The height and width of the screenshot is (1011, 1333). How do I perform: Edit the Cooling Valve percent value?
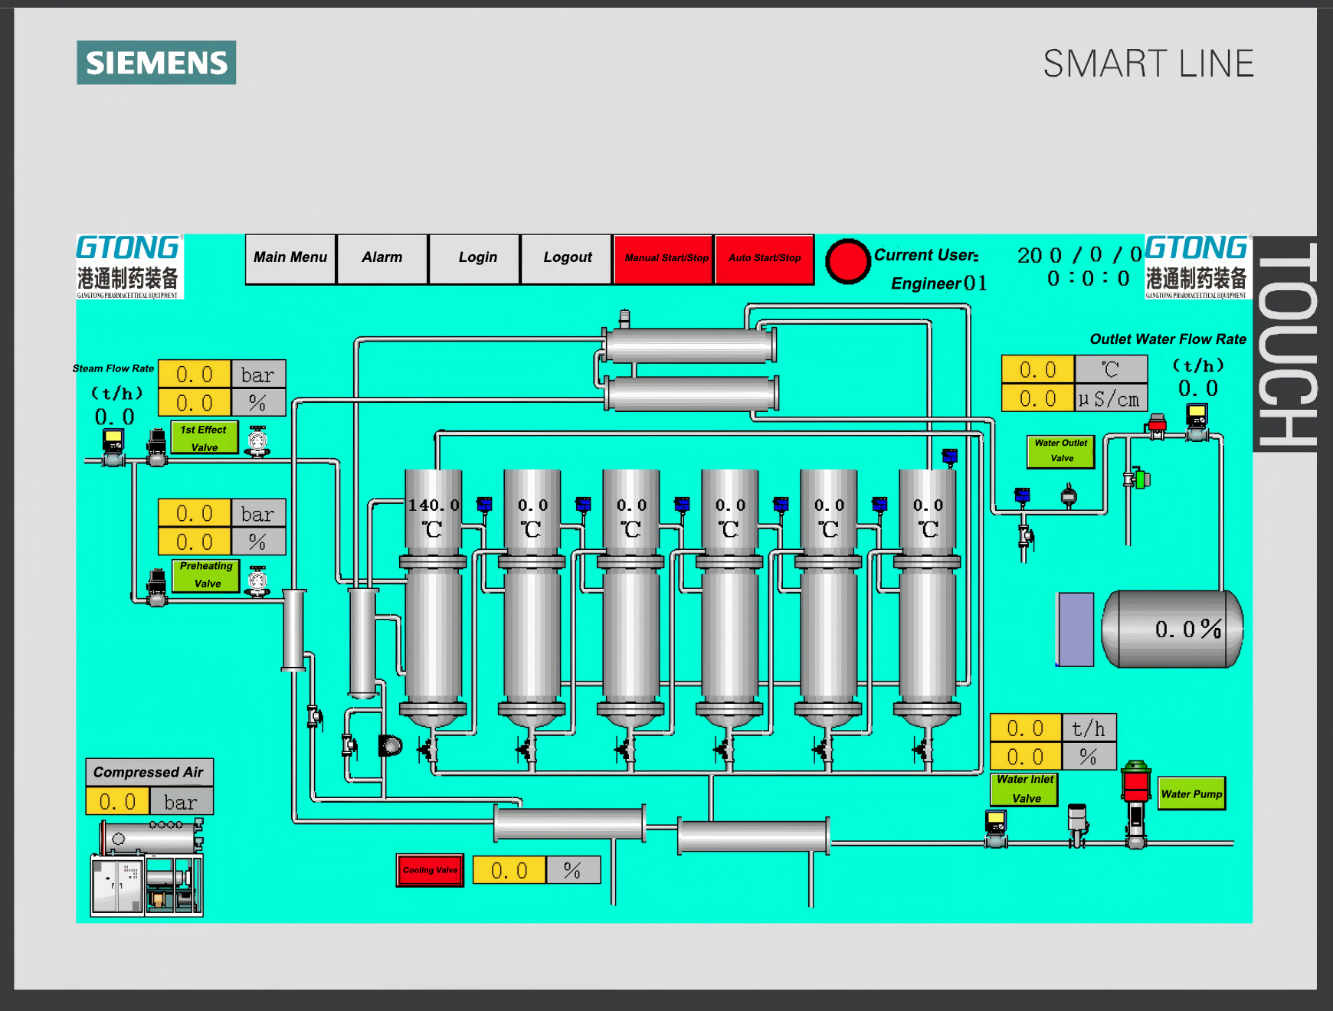(509, 870)
